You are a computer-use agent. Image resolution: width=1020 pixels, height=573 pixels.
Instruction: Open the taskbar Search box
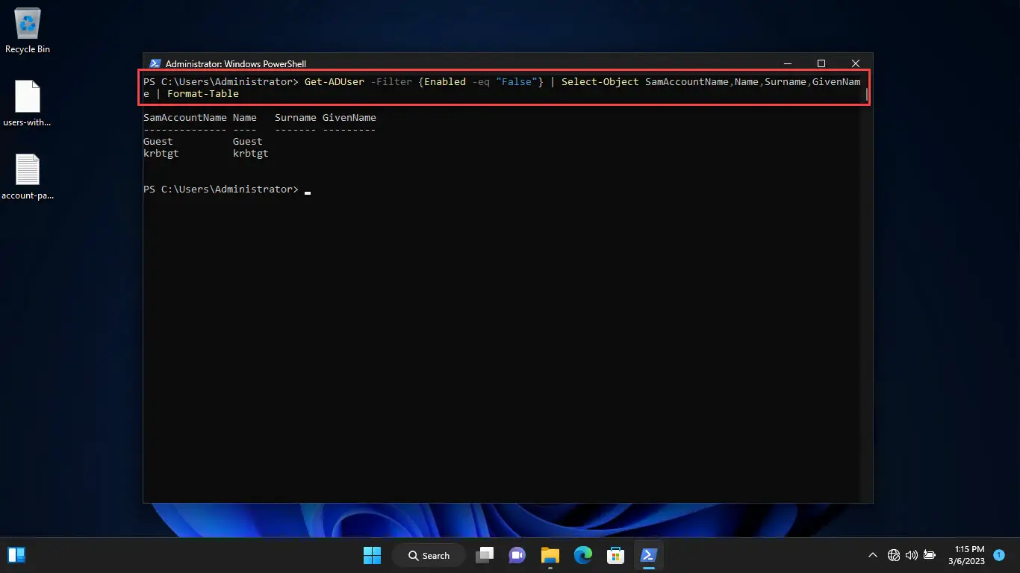coord(429,555)
